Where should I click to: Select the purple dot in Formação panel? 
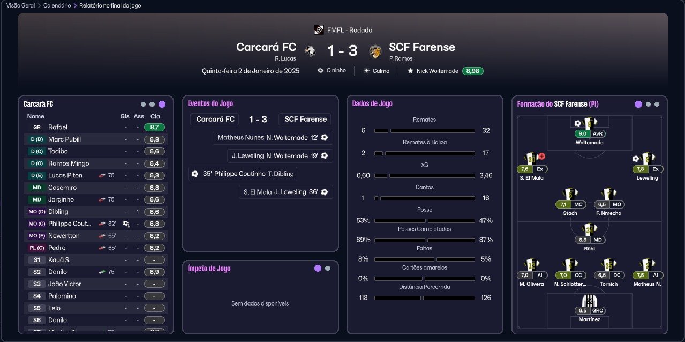click(638, 105)
